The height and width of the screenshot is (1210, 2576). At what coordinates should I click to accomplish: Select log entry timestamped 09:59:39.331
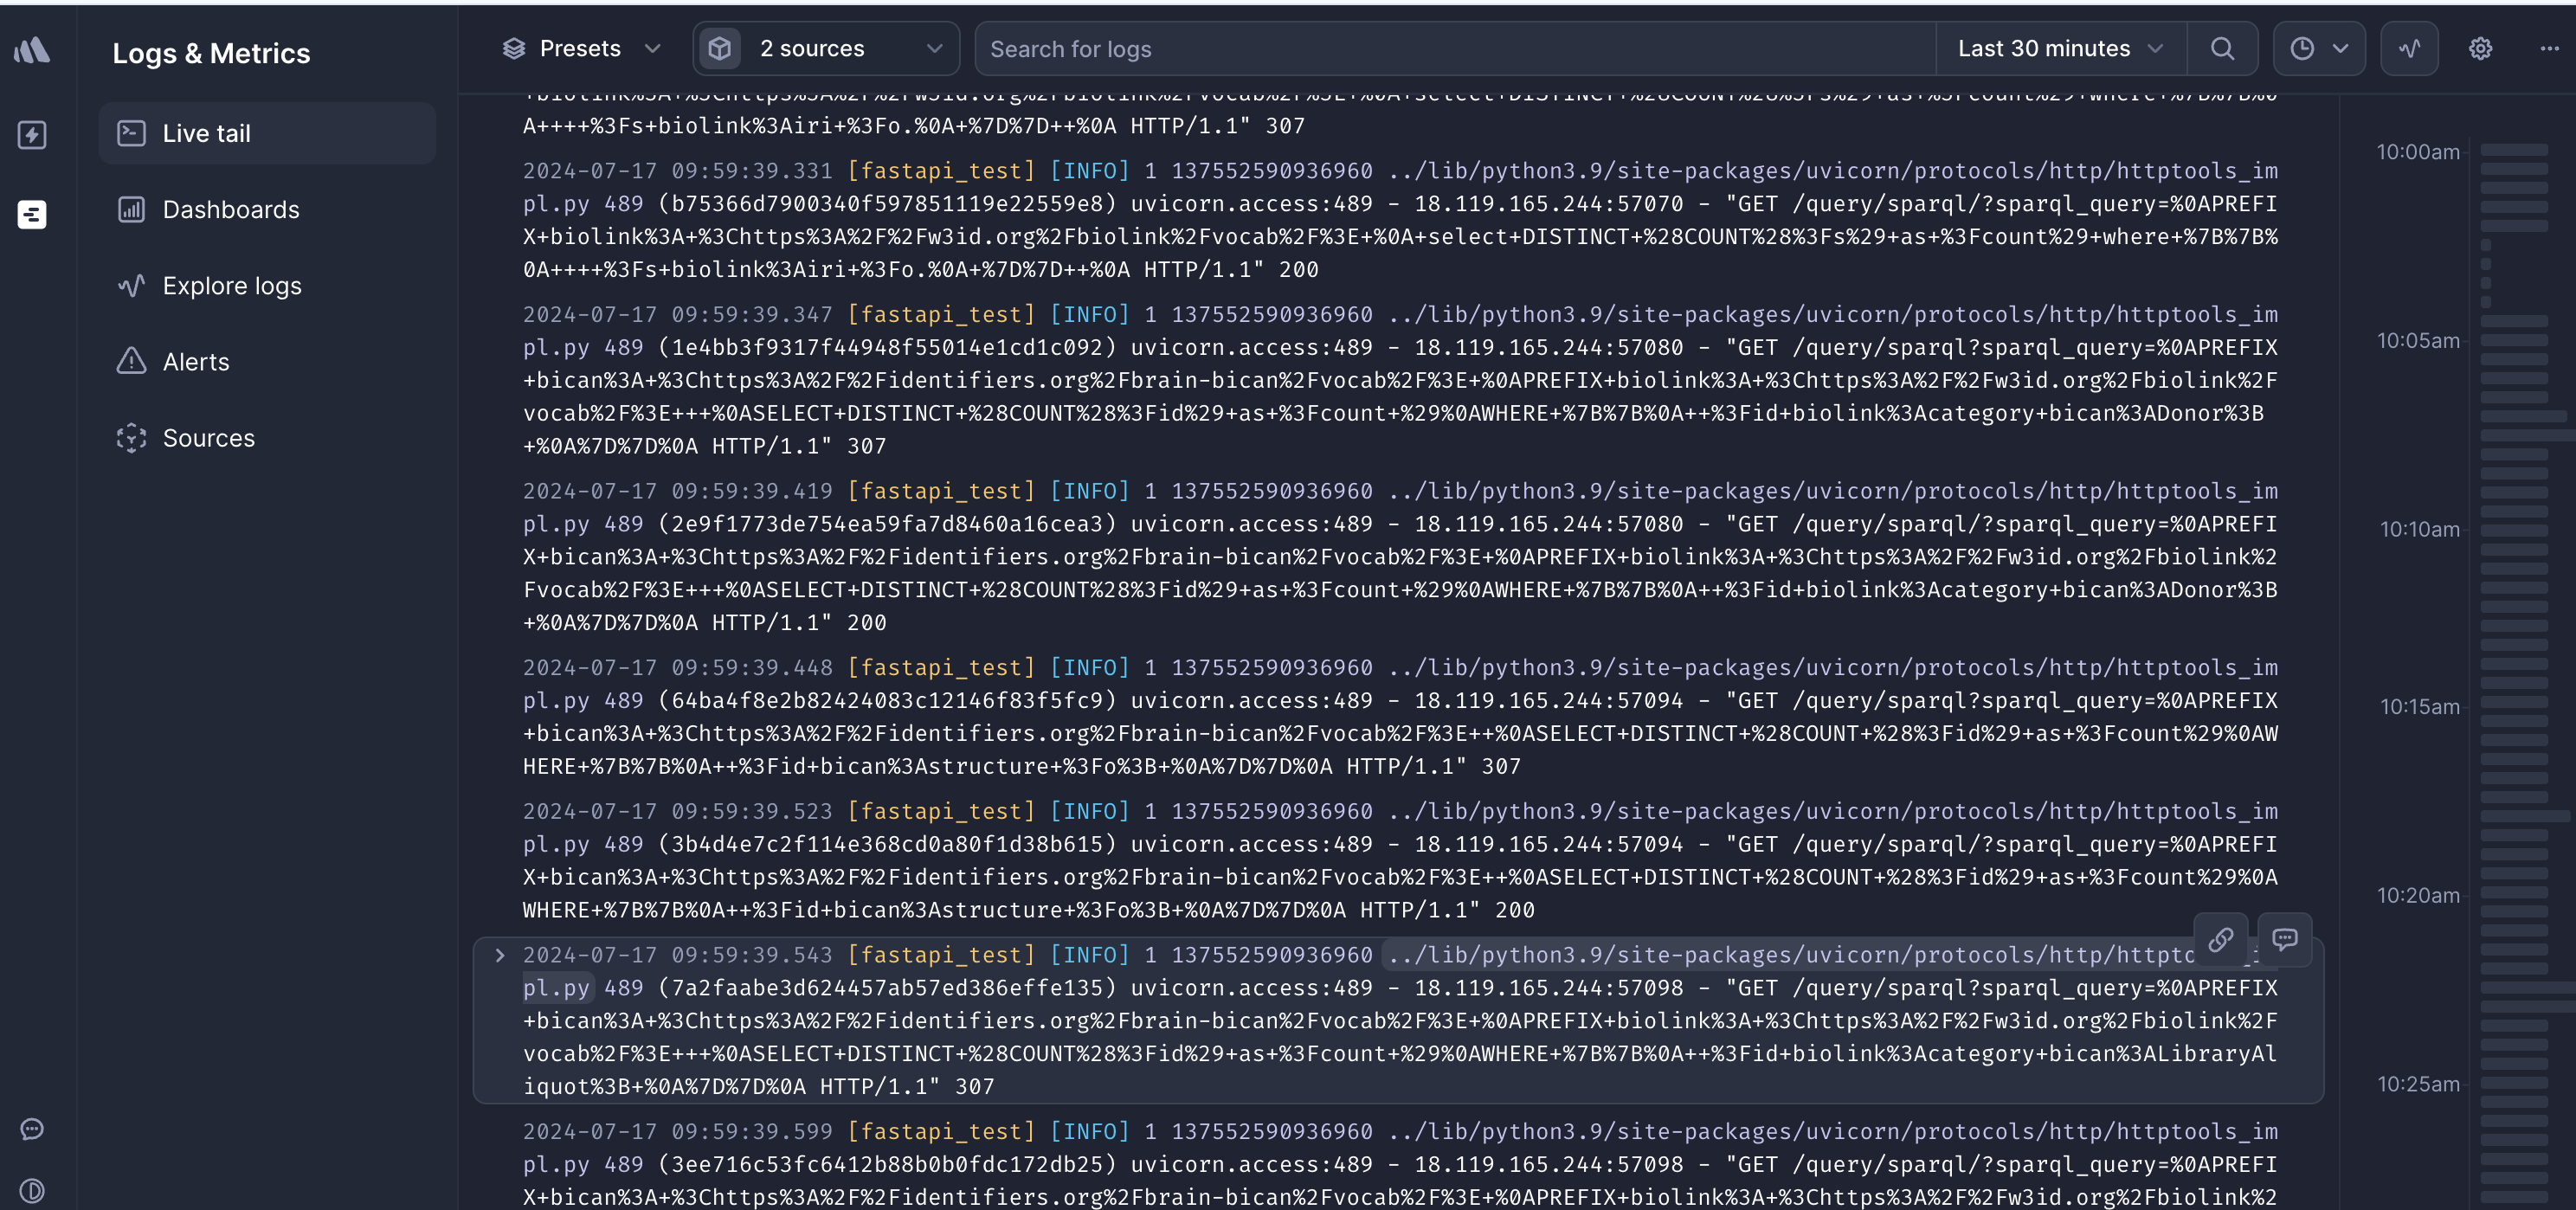pos(1400,220)
